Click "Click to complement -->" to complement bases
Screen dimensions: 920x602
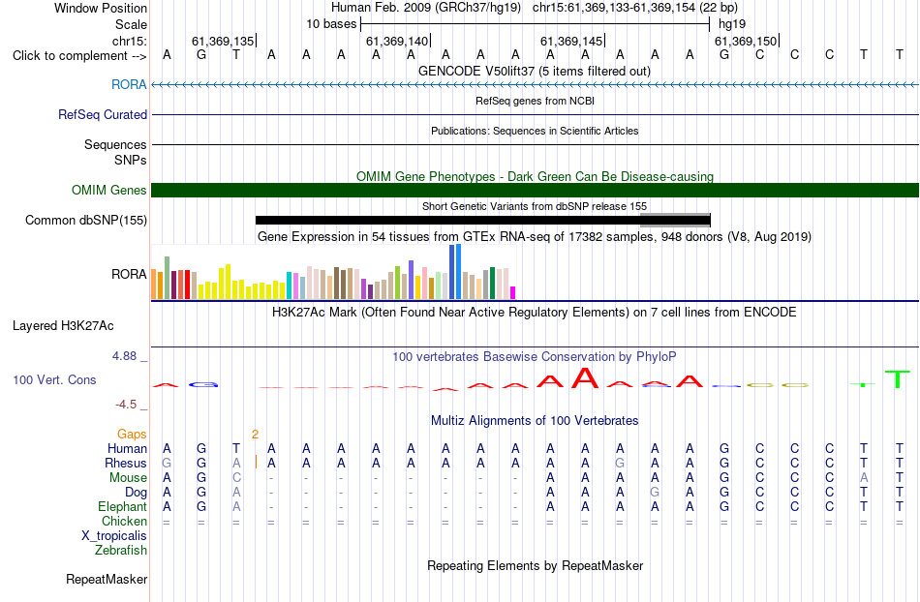pyautogui.click(x=79, y=56)
